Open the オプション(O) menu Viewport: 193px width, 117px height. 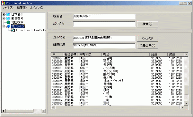coord(37,8)
